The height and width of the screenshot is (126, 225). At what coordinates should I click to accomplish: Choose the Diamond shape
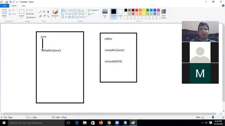tap(66, 14)
